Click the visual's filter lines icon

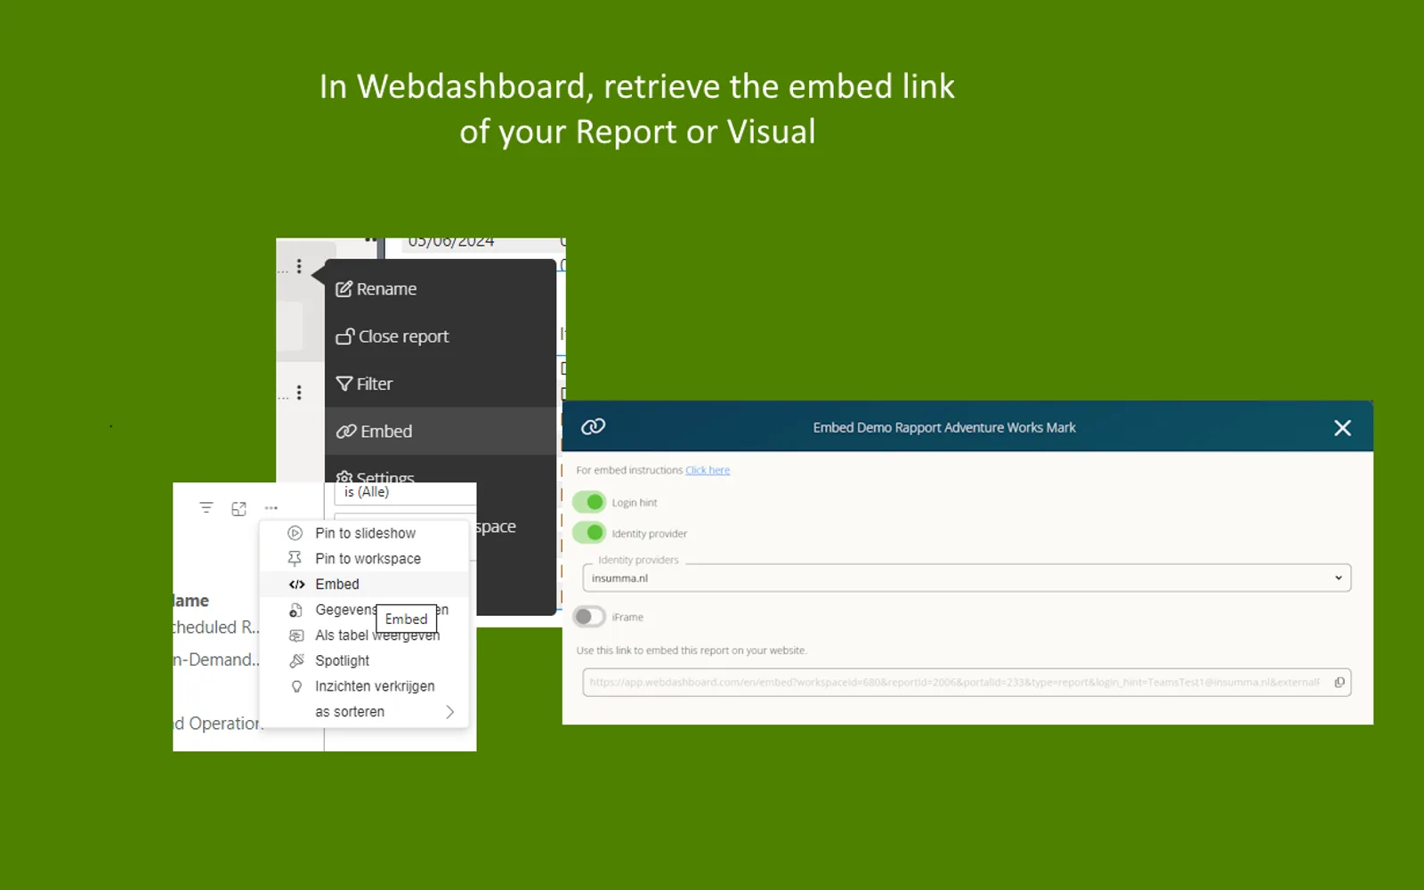coord(206,508)
